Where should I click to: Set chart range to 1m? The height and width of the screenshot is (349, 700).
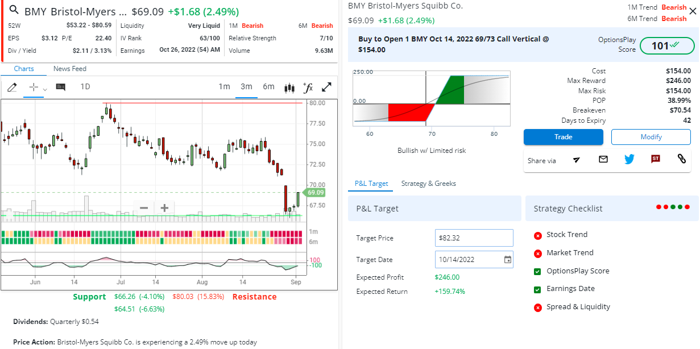tap(225, 87)
